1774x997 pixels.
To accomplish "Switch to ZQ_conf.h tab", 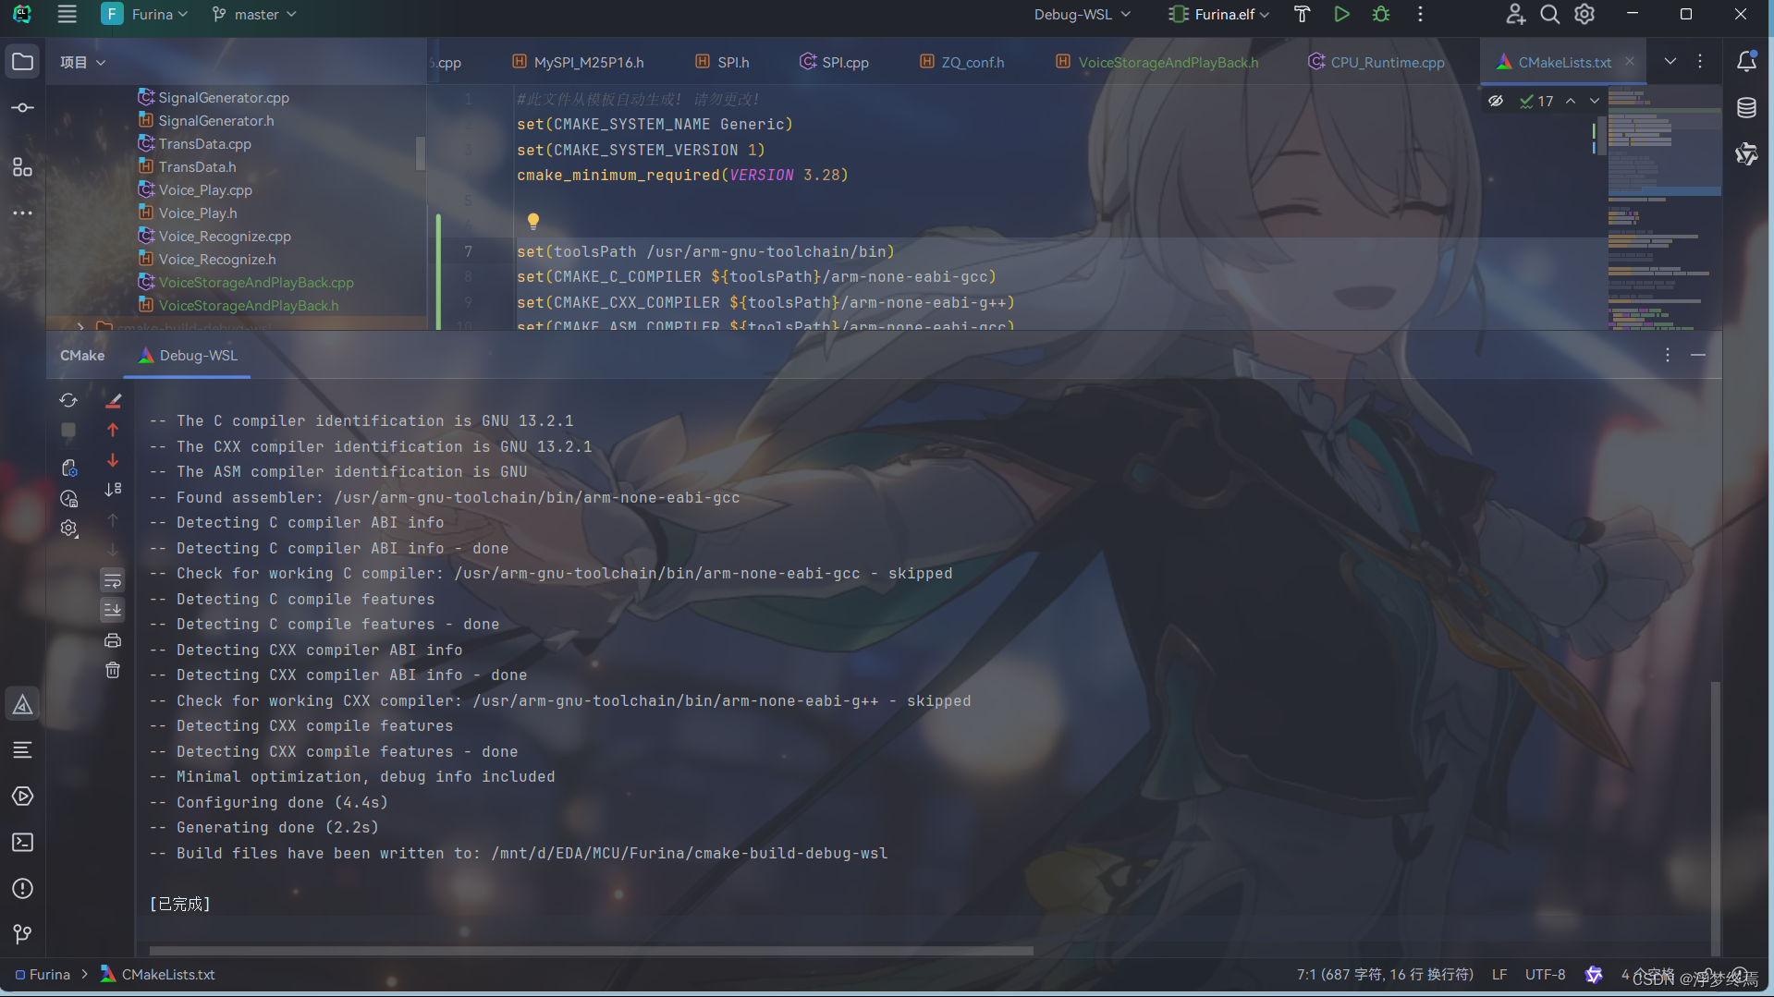I will 962,62.
